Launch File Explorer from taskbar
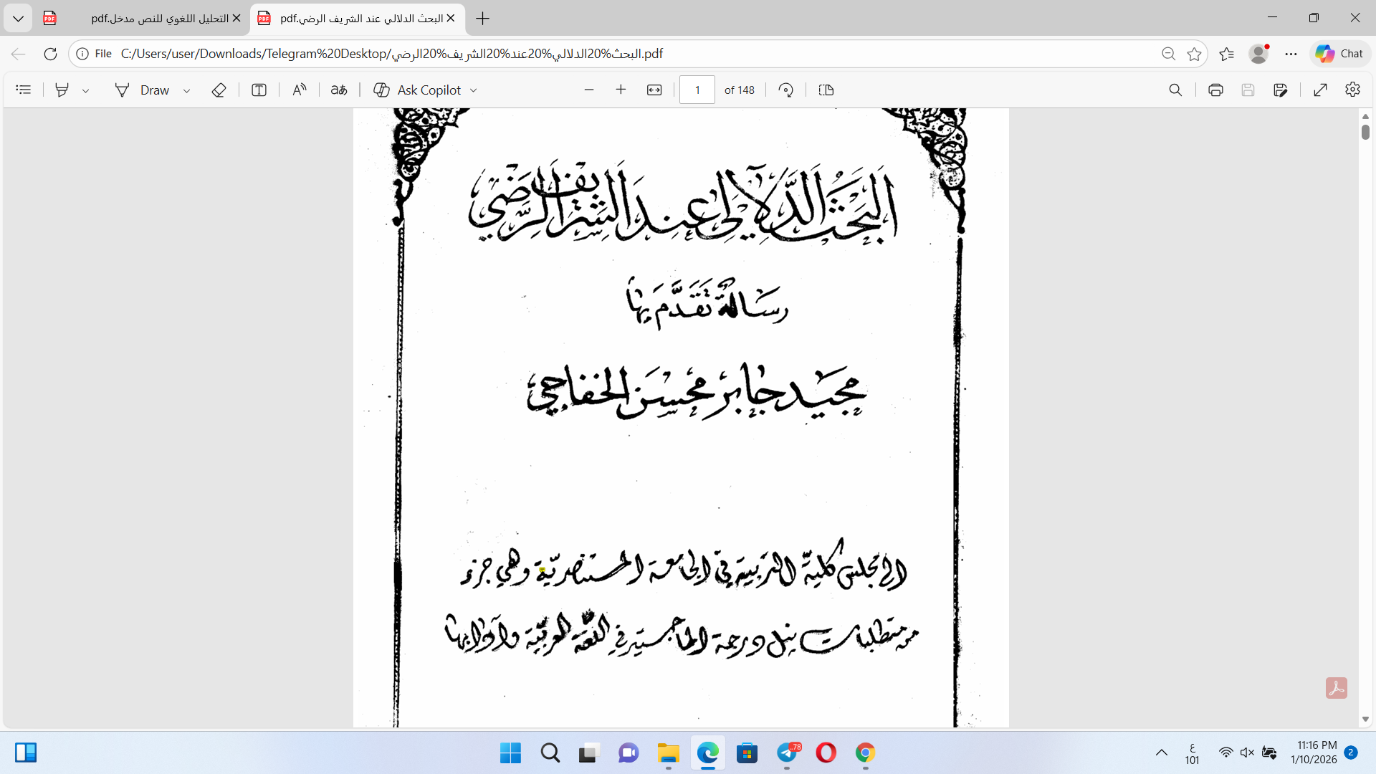The height and width of the screenshot is (774, 1376). point(668,752)
